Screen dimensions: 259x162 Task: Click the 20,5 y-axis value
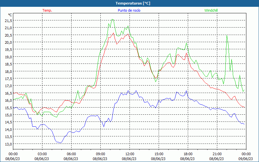(9, 35)
